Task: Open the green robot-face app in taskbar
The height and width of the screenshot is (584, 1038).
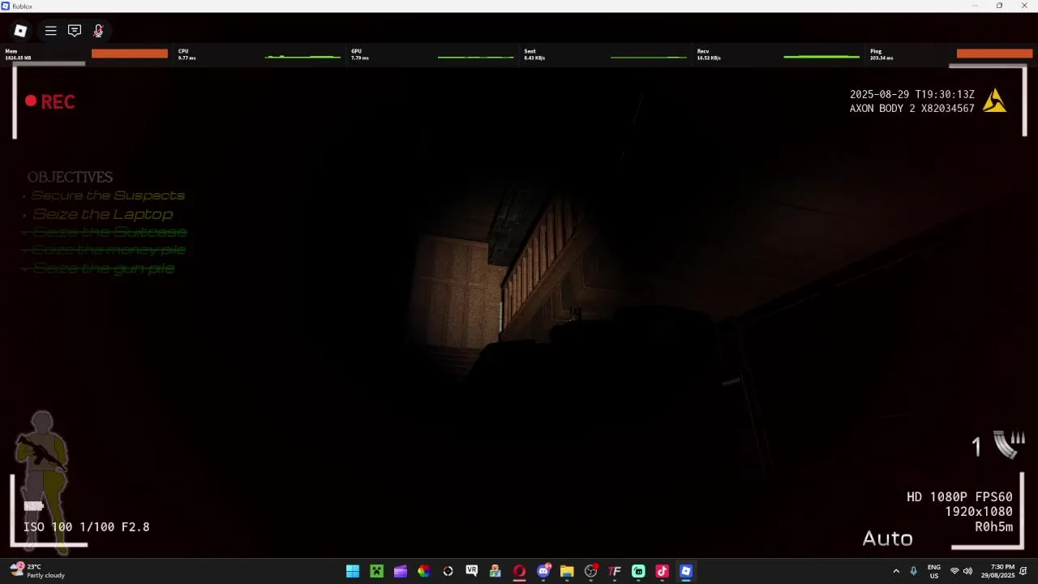Action: coord(638,571)
